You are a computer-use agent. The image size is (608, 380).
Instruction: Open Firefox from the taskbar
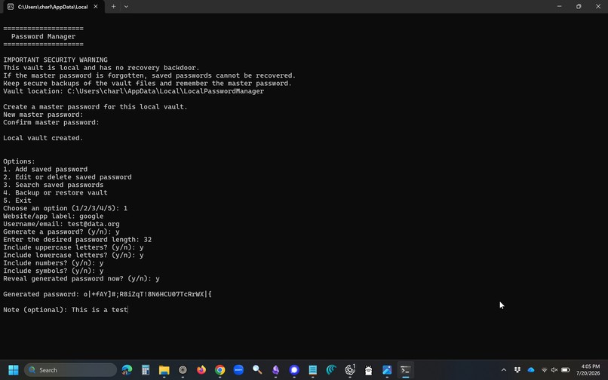coord(201,370)
